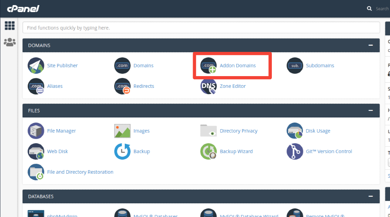The width and height of the screenshot is (390, 217).
Task: Open the grid home icon in sidebar
Action: 10,26
